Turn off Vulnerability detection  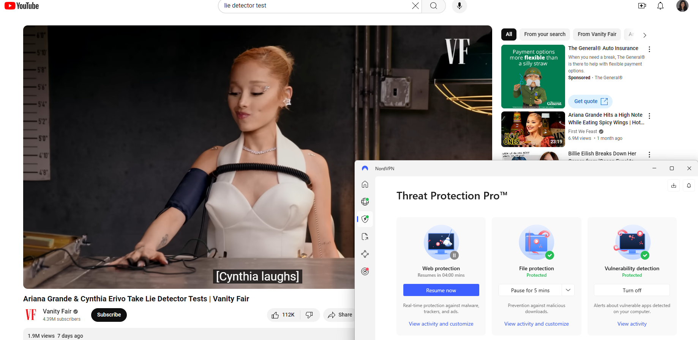coord(632,290)
